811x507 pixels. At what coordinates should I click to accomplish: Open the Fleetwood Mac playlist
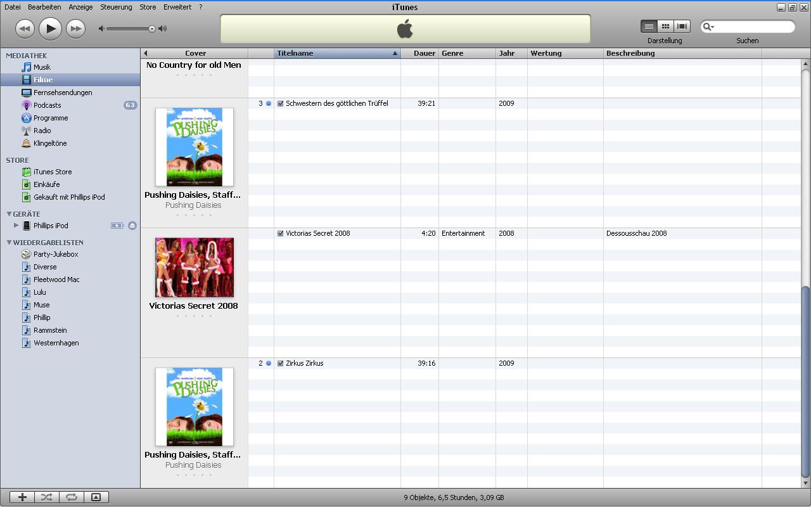point(70,279)
